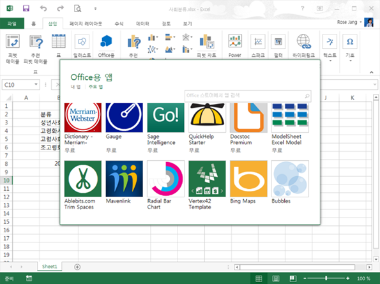The width and height of the screenshot is (380, 284).
Task: Click the search magnifier in the apps panel
Action: tap(307, 96)
